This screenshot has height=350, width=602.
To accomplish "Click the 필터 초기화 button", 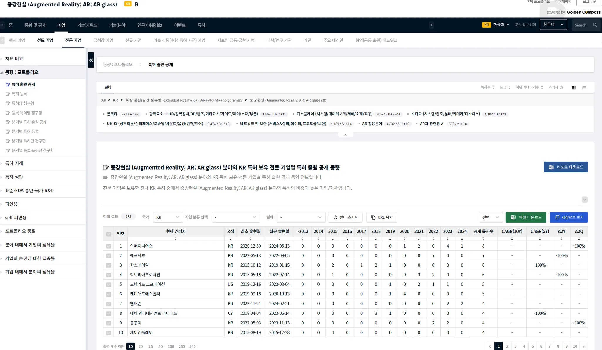I will coord(345,217).
